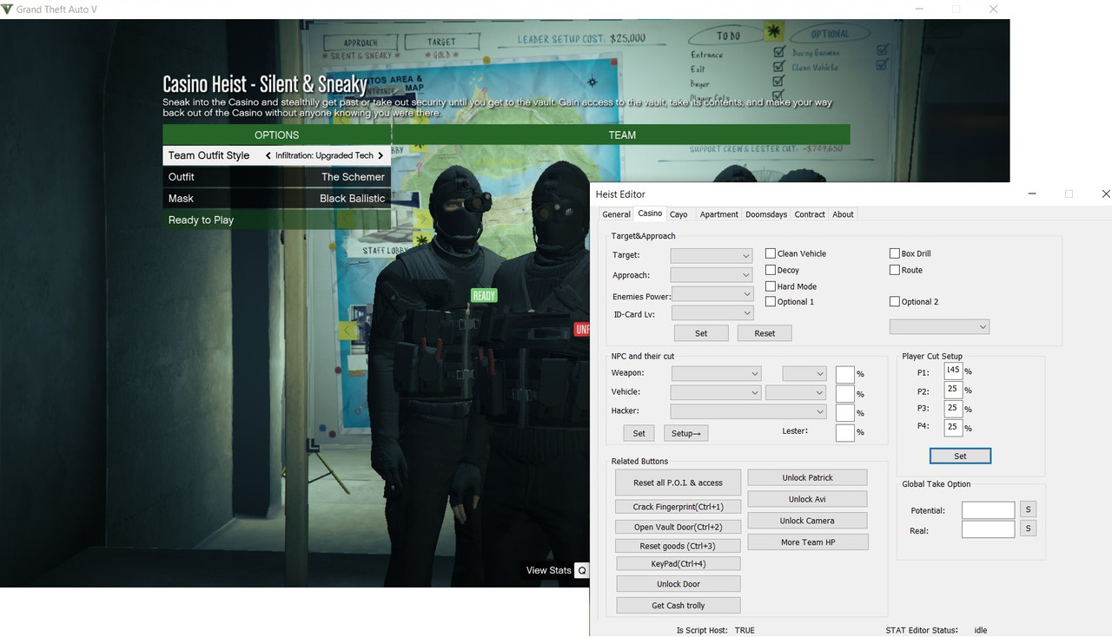Switch to the Contract tab
This screenshot has width=1112, height=637.
(x=810, y=214)
